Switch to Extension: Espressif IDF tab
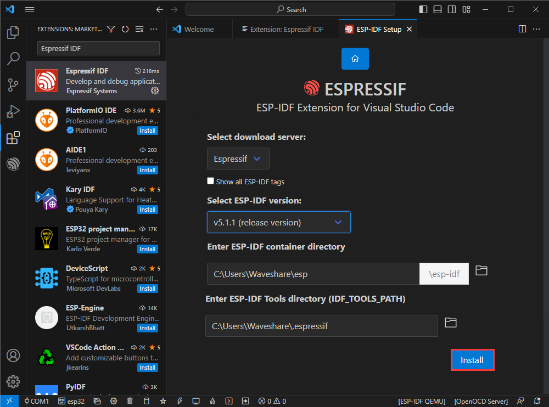Viewport: 549px width, 407px height. click(x=287, y=29)
